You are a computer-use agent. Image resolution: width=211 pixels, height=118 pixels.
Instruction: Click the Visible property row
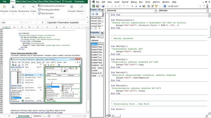coord(97,76)
